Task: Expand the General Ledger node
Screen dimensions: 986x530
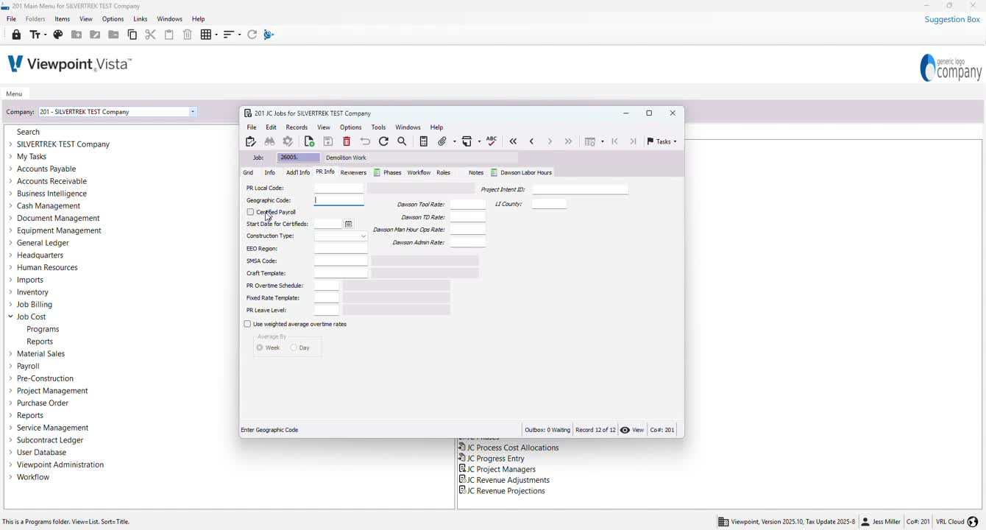Action: coord(10,243)
